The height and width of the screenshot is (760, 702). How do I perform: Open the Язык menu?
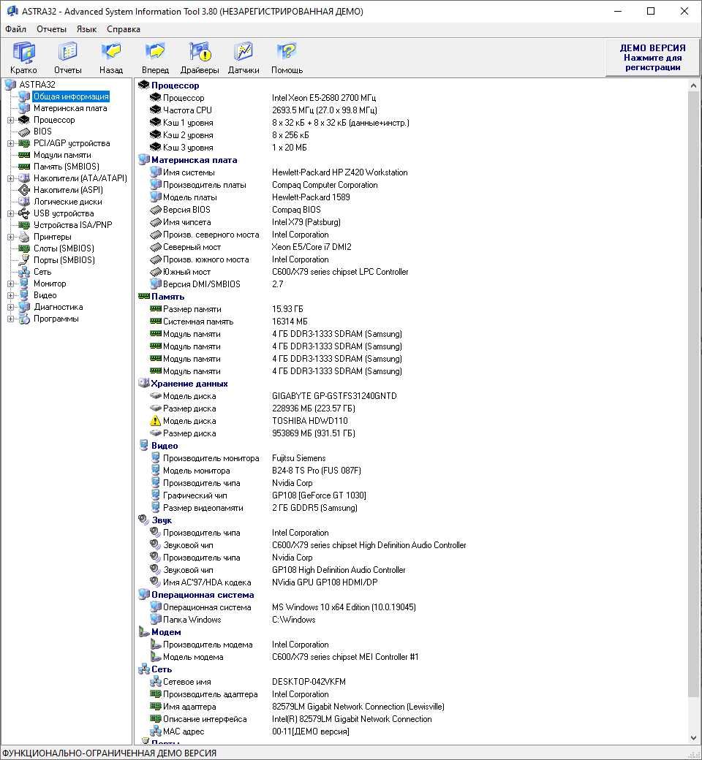click(x=86, y=29)
